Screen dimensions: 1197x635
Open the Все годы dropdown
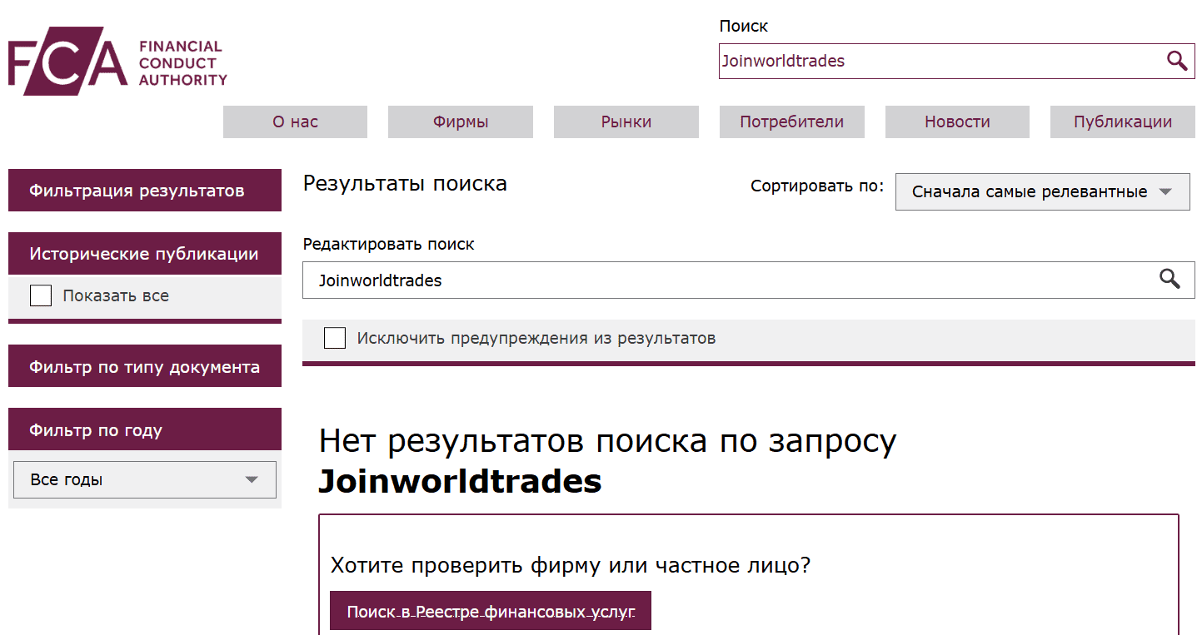tap(144, 479)
